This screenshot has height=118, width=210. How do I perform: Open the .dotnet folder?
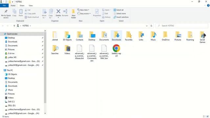pyautogui.click(x=55, y=36)
